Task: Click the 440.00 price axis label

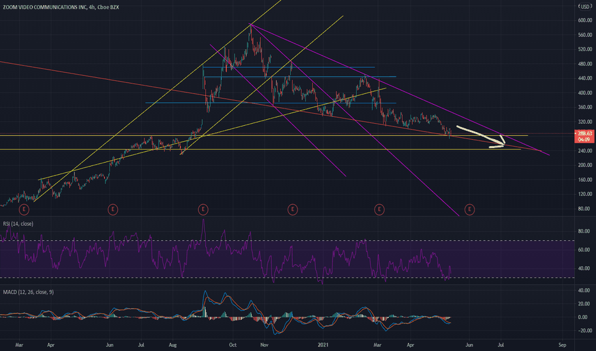Action: pos(584,78)
